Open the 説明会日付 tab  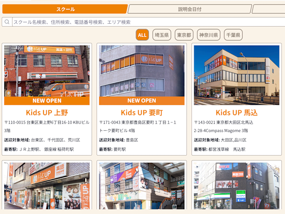pos(190,9)
